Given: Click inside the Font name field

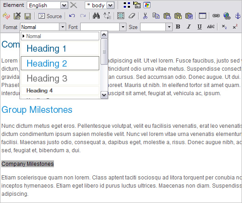Looking at the screenshot, I should 100,27.
